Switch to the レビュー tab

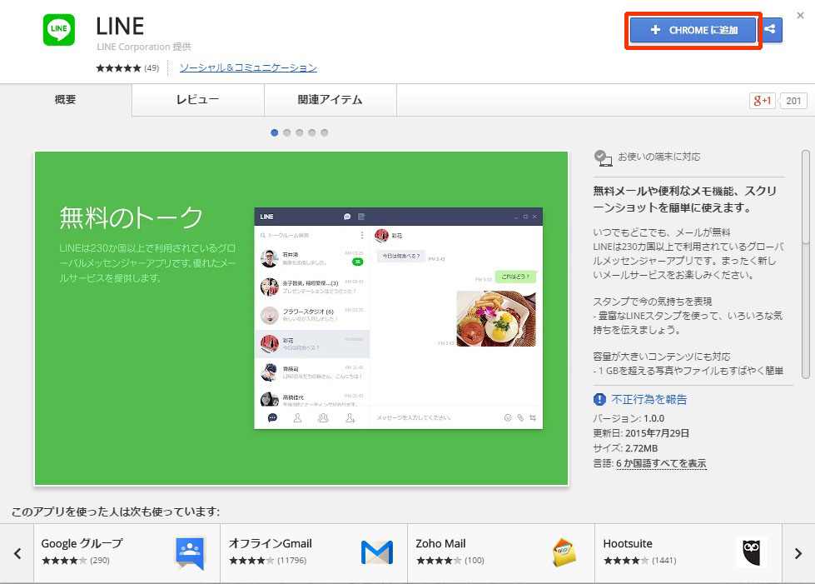click(x=197, y=99)
